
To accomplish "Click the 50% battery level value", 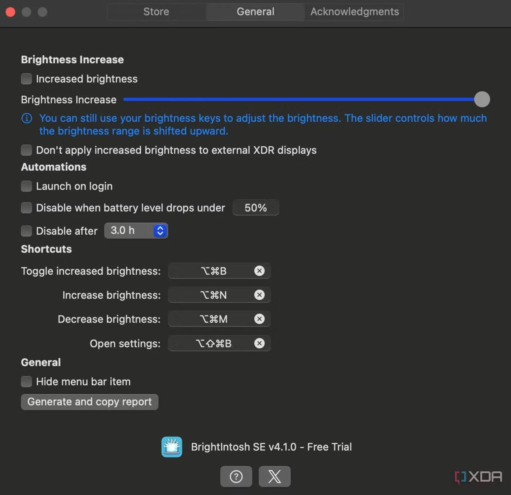I will tap(256, 208).
